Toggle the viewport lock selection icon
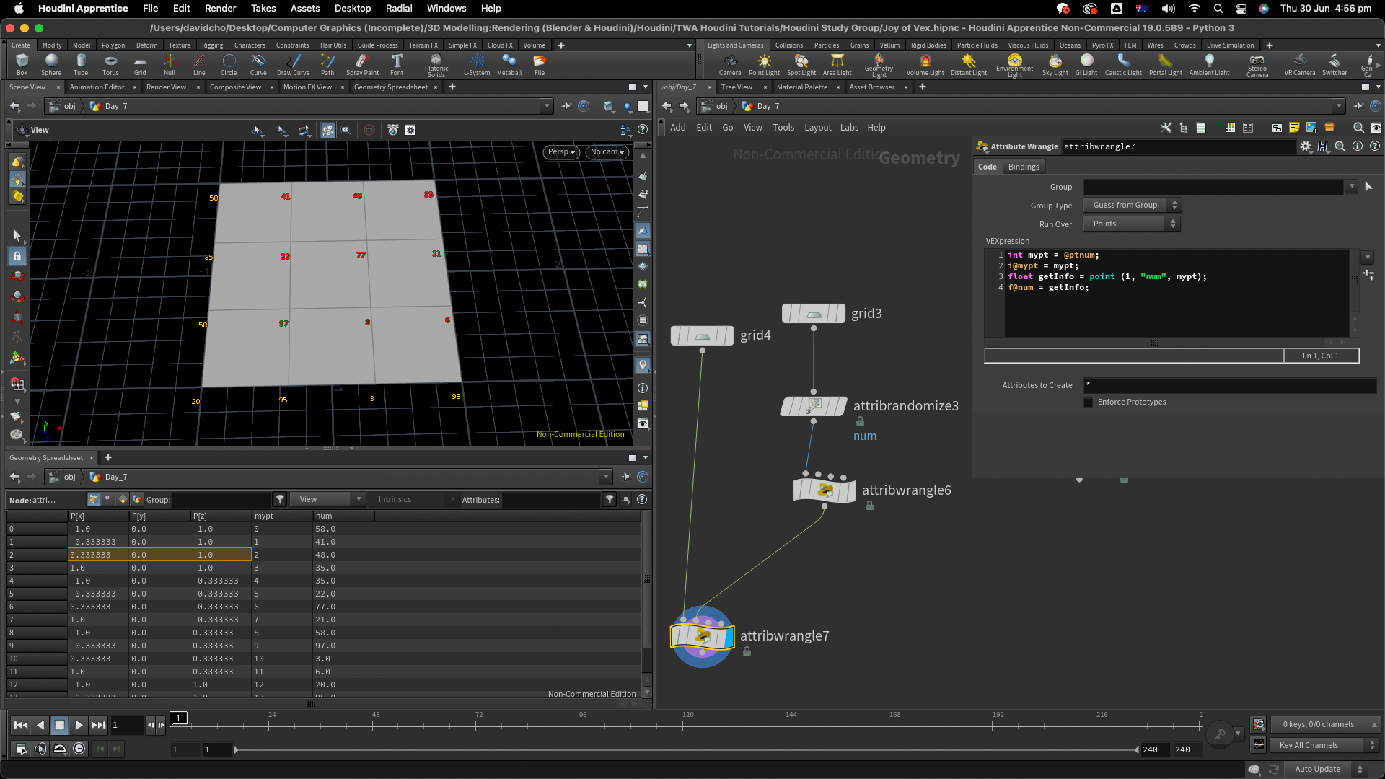The image size is (1385, 779). [17, 257]
